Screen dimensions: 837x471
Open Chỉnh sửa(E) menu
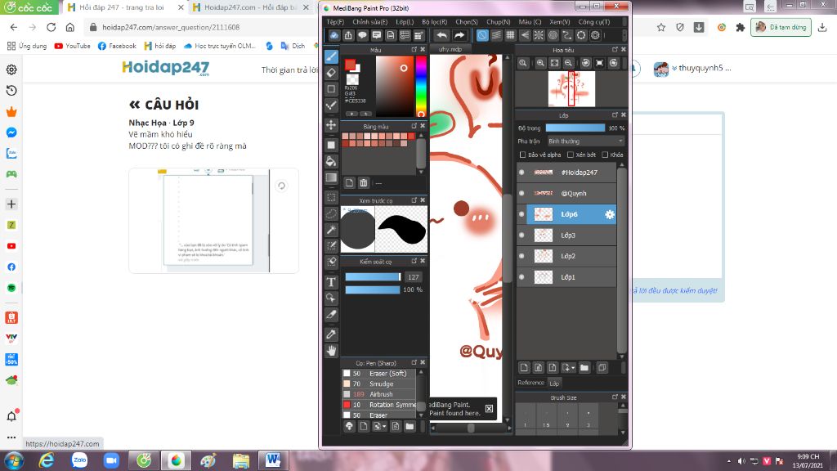click(x=369, y=22)
